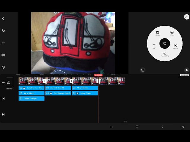Open project settings gear
This screenshot has height=142, width=190.
click(3, 67)
